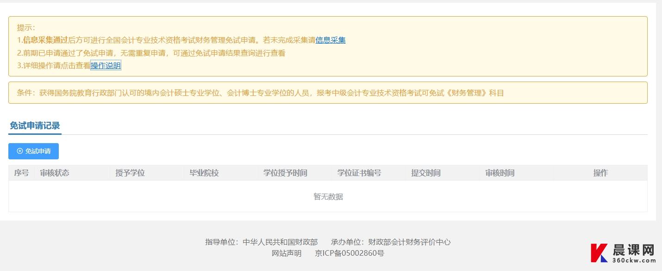Image resolution: width=662 pixels, height=271 pixels.
Task: Click the 免试申请 button
Action: pos(33,151)
